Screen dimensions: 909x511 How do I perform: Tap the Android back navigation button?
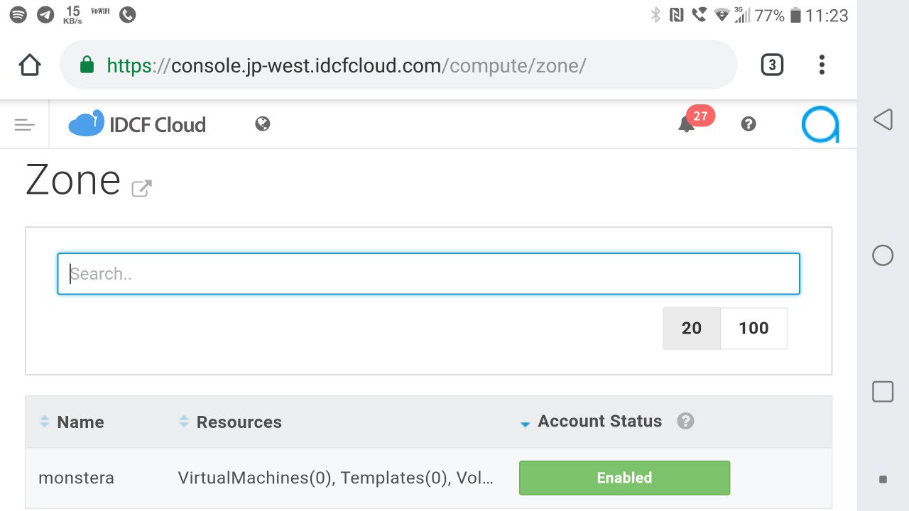pyautogui.click(x=883, y=119)
